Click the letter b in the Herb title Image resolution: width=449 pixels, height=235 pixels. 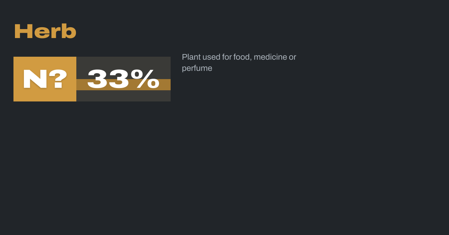[x=69, y=32]
